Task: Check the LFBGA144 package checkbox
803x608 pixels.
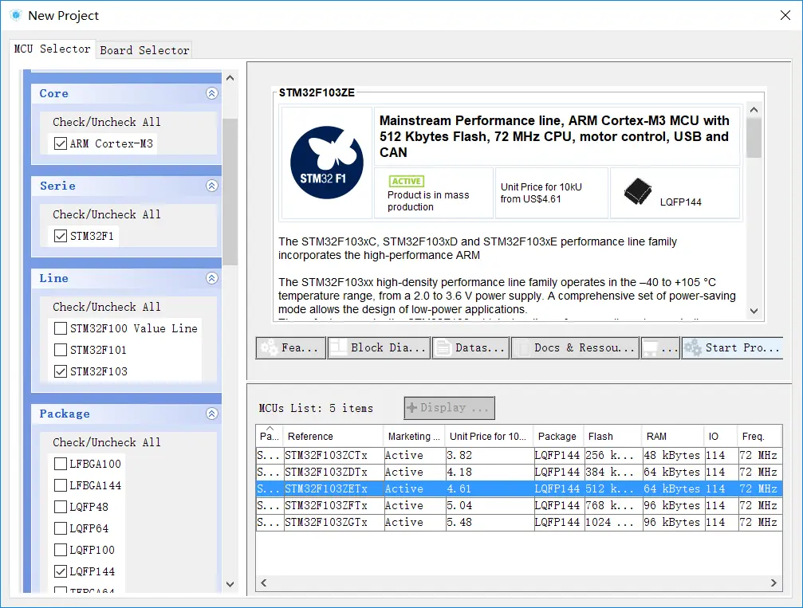Action: point(61,485)
